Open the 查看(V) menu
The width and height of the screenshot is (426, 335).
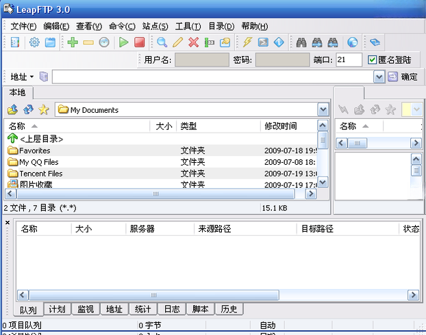(x=89, y=26)
